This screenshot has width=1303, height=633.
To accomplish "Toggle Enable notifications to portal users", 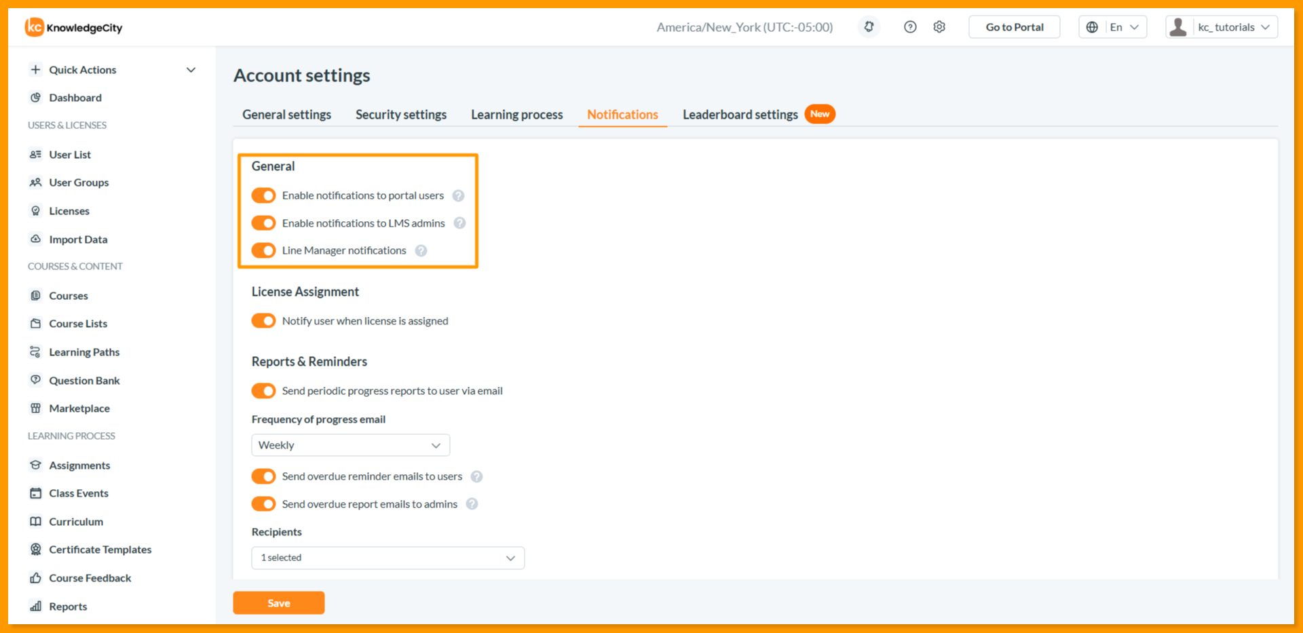I will (x=263, y=195).
